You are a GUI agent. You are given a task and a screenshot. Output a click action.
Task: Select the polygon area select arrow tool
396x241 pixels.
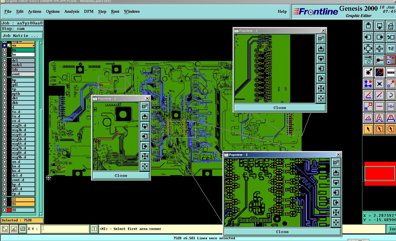(x=391, y=129)
